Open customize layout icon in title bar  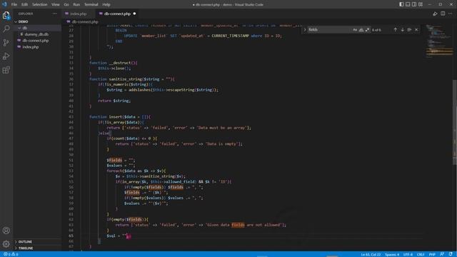pos(421,4)
